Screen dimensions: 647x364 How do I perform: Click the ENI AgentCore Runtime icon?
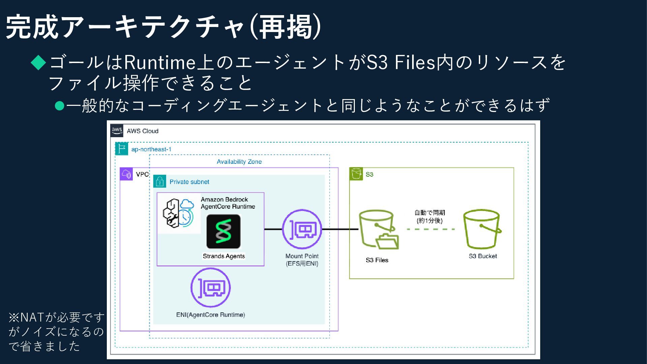point(211,287)
